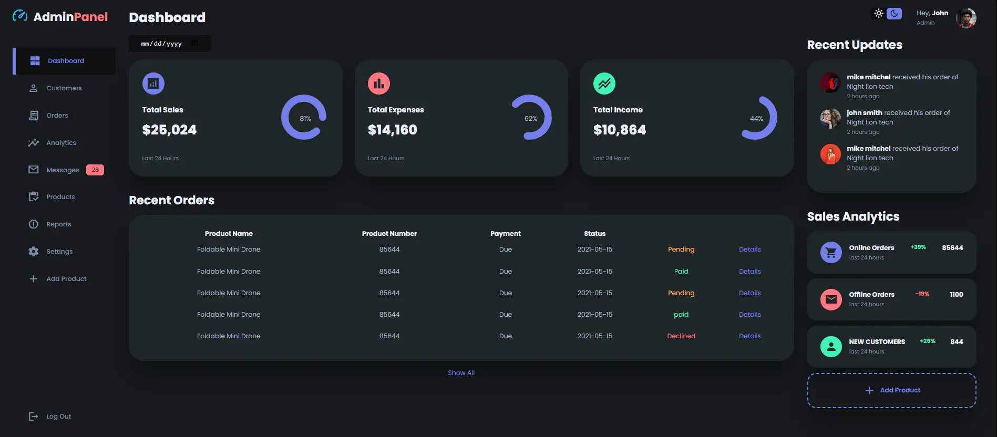Click the AdminPanel speedometer logo
The width and height of the screenshot is (997, 437).
20,16
